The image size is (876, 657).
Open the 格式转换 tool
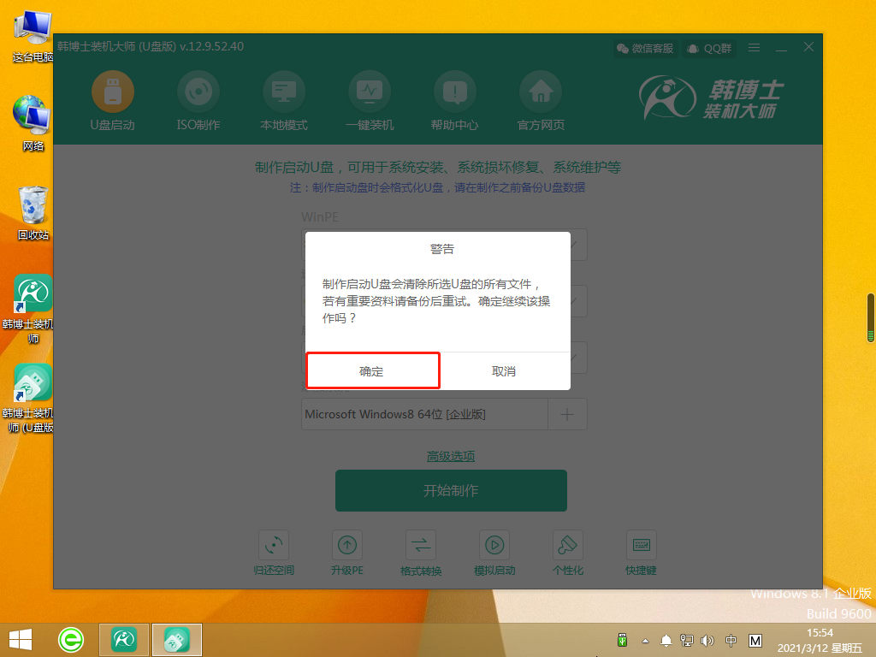click(421, 552)
